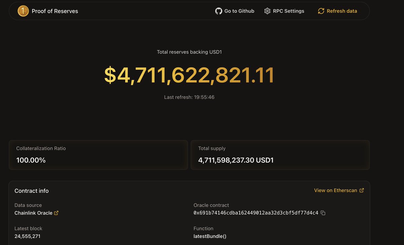Open the Chainlink Oracle data source link
404x245 pixels.
pos(33,213)
